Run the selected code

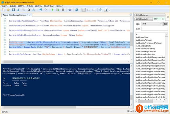(58, 10)
